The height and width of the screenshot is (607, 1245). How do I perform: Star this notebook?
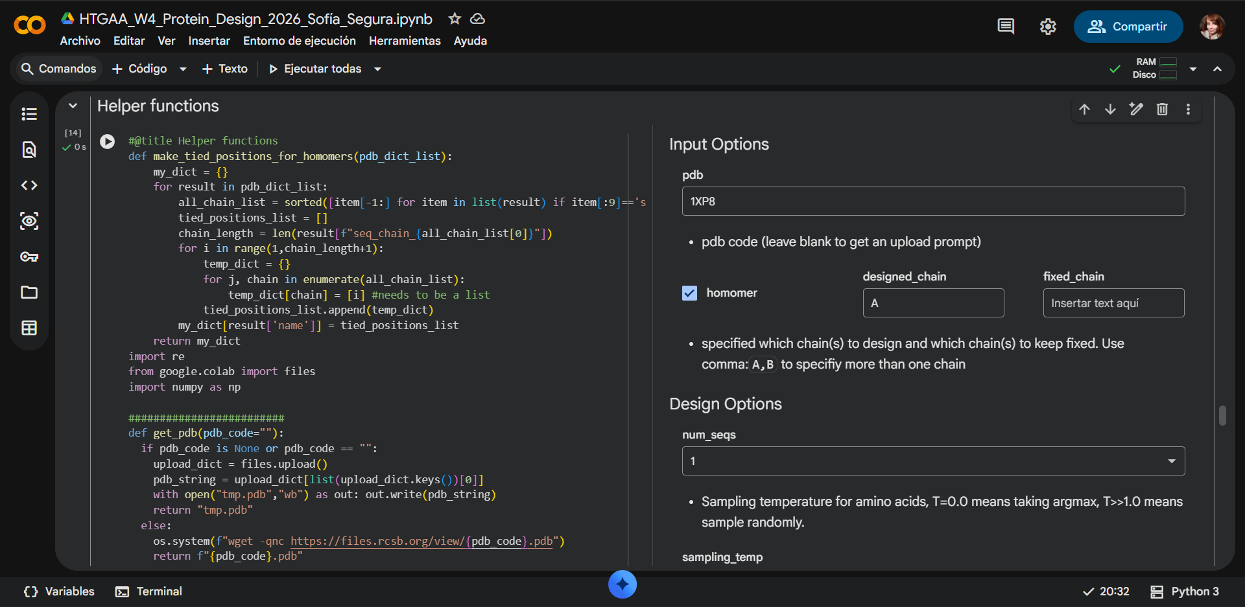pos(455,19)
